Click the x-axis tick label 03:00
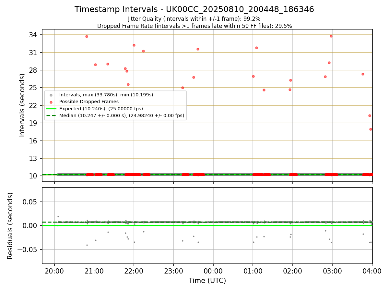The width and height of the screenshot is (389, 292). pyautogui.click(x=332, y=271)
